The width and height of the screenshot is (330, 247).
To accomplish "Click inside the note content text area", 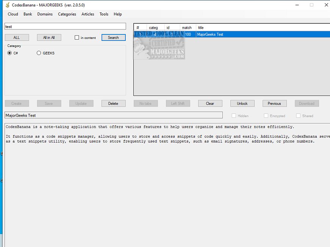I will click(167, 185).
